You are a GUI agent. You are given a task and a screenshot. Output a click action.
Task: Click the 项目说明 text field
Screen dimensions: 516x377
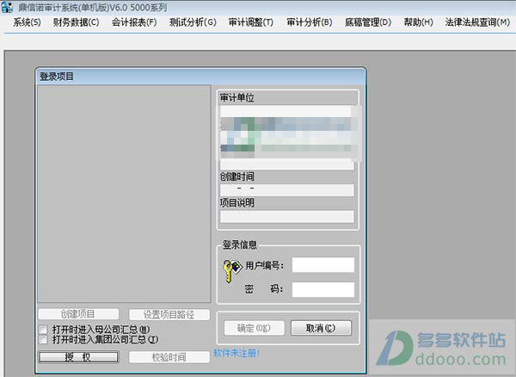click(x=287, y=216)
